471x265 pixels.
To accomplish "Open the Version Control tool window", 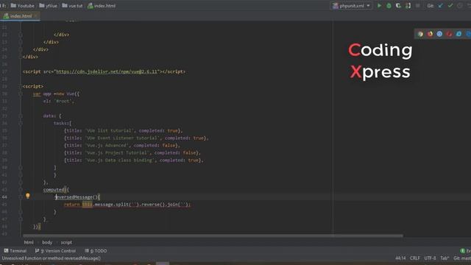I will [x=55, y=250].
